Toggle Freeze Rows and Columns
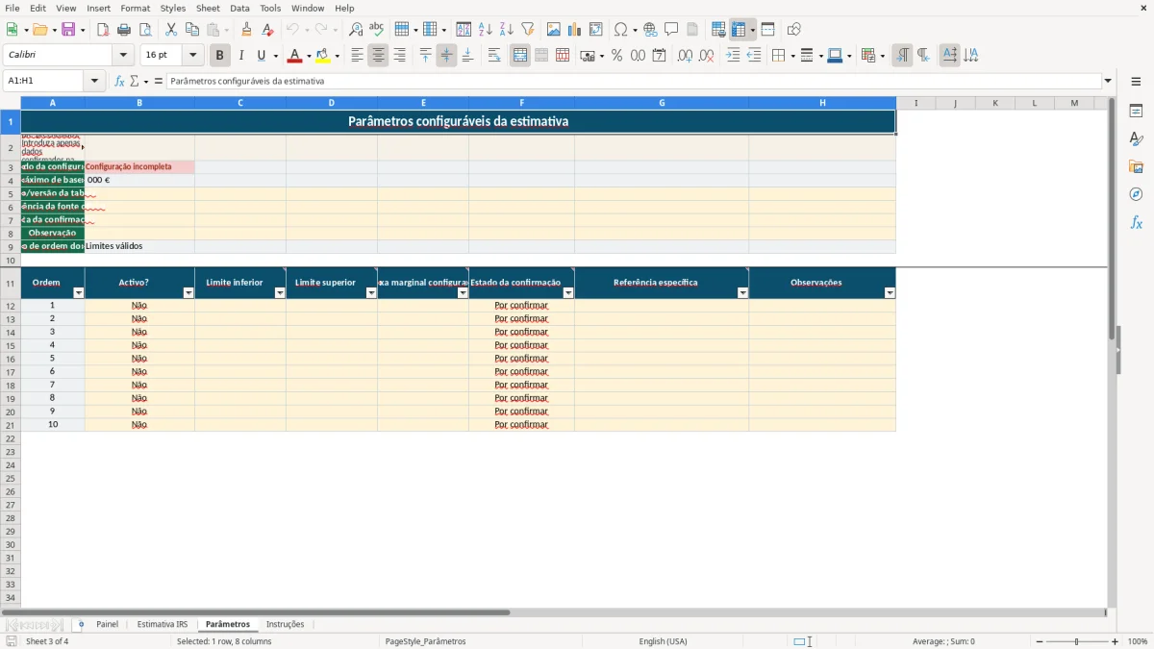Viewport: 1154px width, 649px height. click(x=739, y=30)
